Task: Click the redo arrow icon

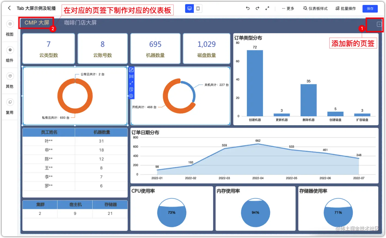Action: (x=257, y=8)
